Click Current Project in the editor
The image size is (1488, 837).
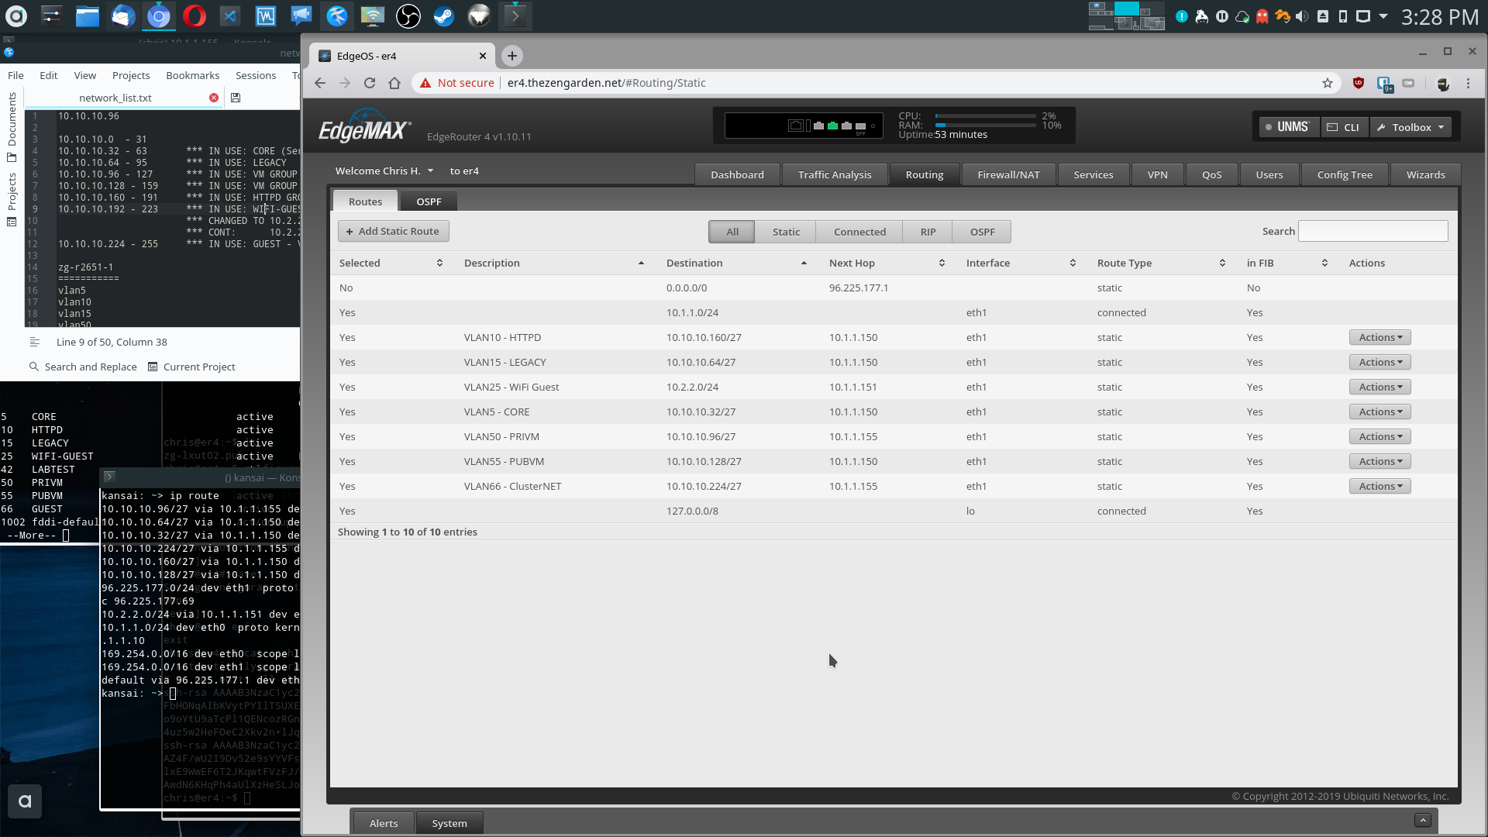coord(191,367)
